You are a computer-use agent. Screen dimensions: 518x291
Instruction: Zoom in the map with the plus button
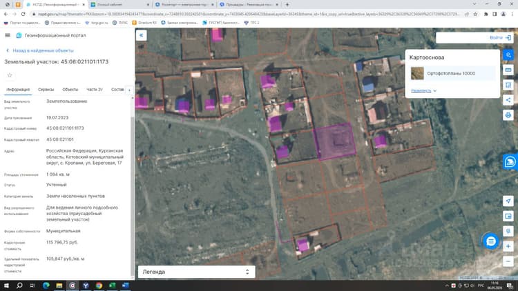click(x=508, y=246)
